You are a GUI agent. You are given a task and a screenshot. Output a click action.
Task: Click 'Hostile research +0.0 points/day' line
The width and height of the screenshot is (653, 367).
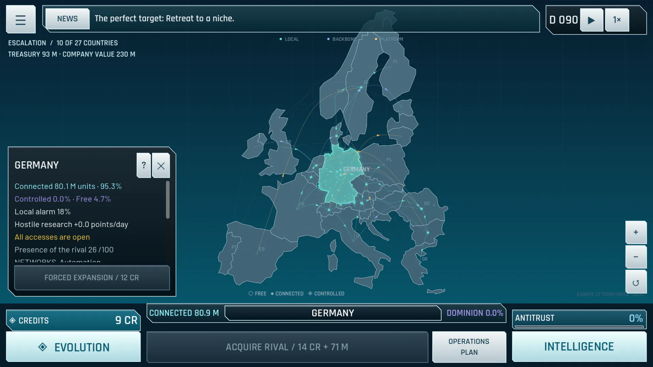tap(71, 224)
